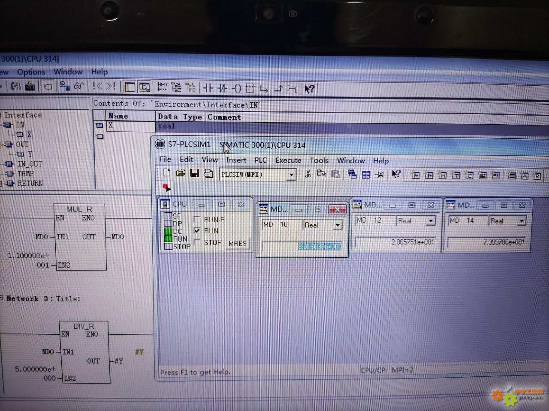The width and height of the screenshot is (549, 411).
Task: Insert Timer subwindow via T icon
Action: coord(456,175)
